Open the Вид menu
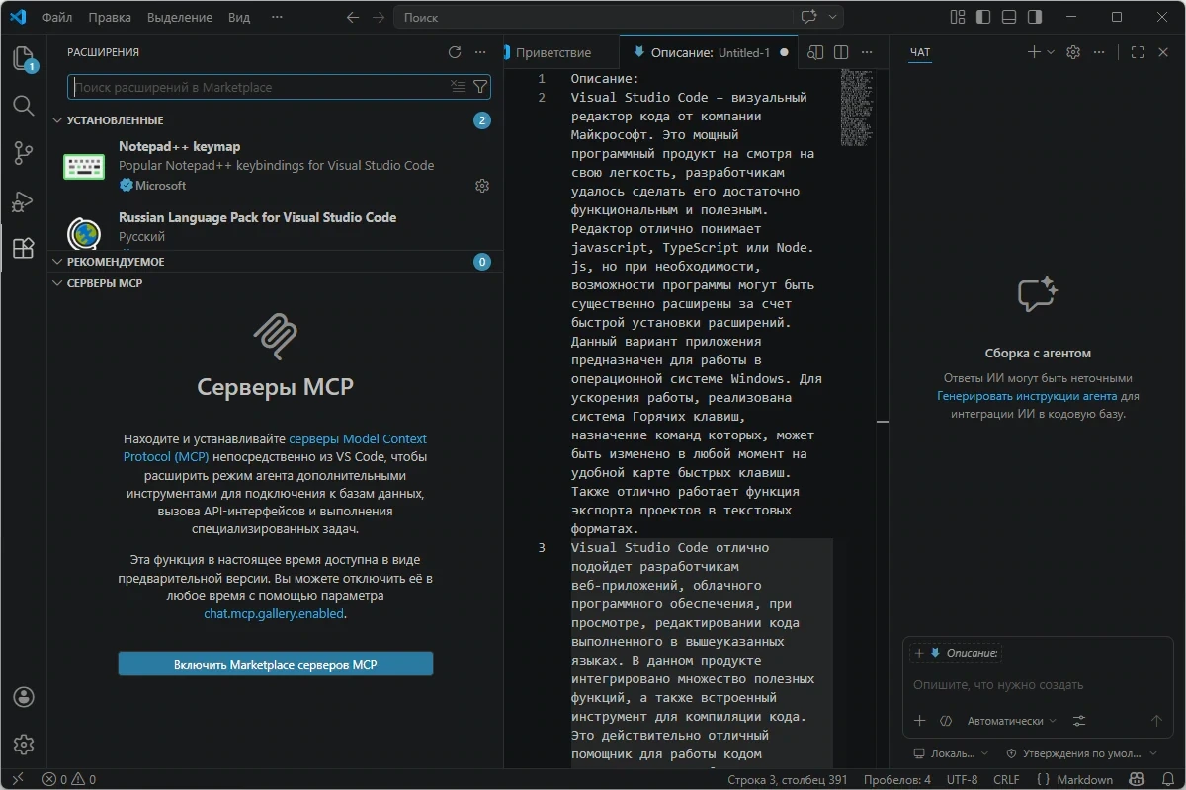Image resolution: width=1186 pixels, height=790 pixels. [x=239, y=17]
